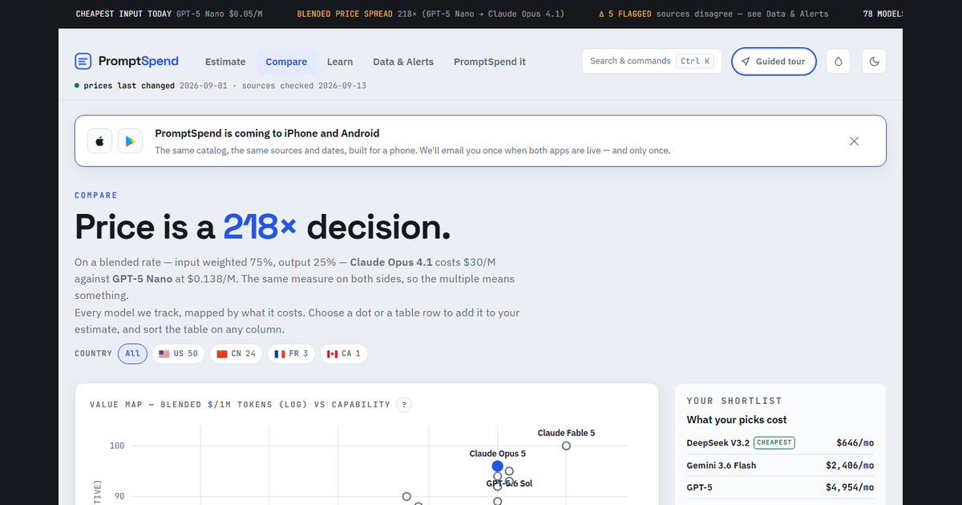
Task: Switch to the Data & Alerts tab
Action: 403,62
